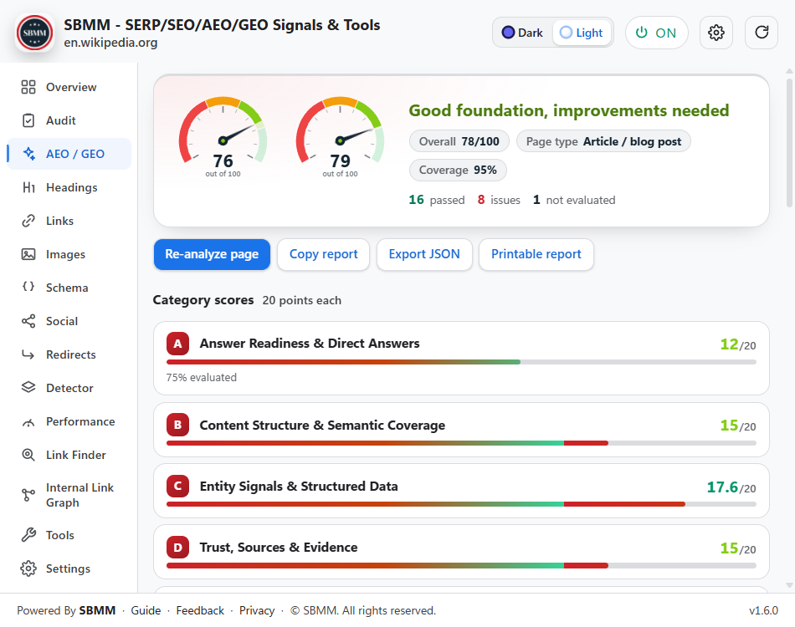795x627 pixels.
Task: Click the Social share icon
Action: [28, 321]
